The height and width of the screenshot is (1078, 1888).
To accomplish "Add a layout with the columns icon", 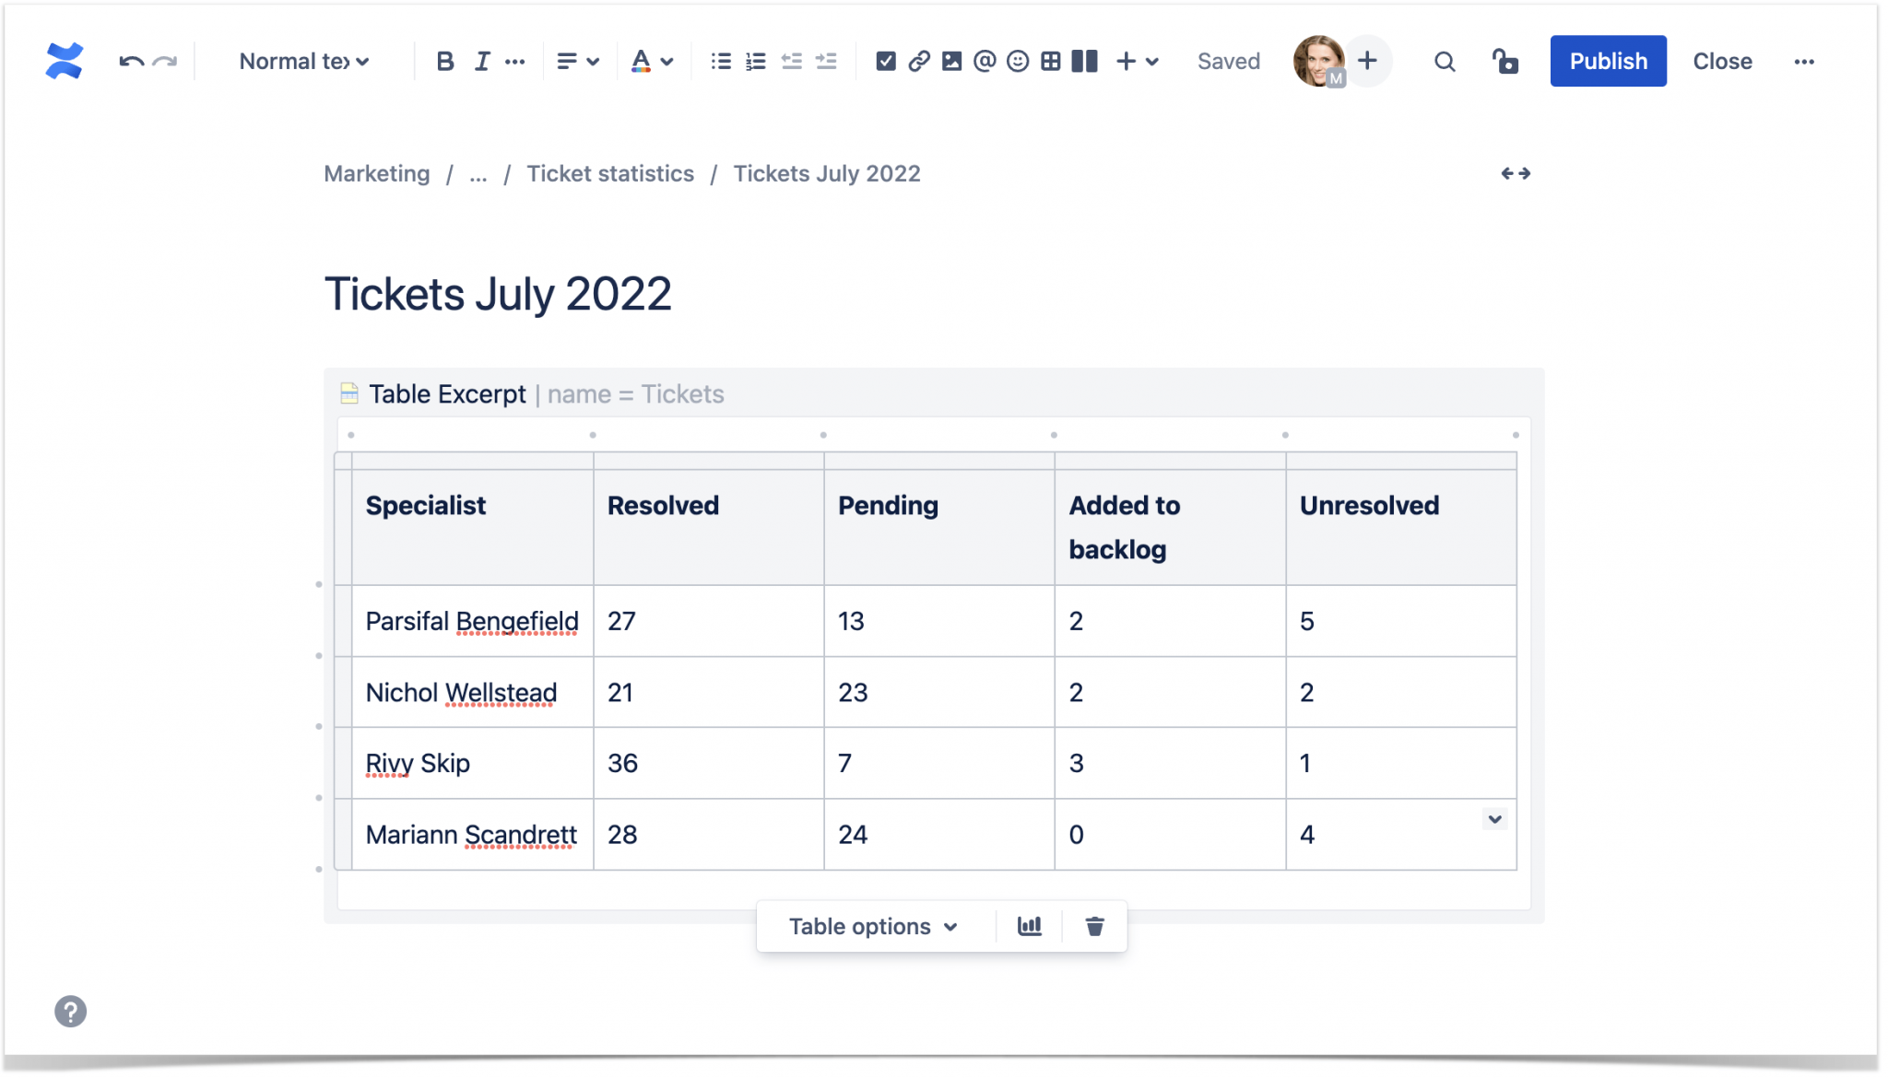I will tap(1084, 61).
